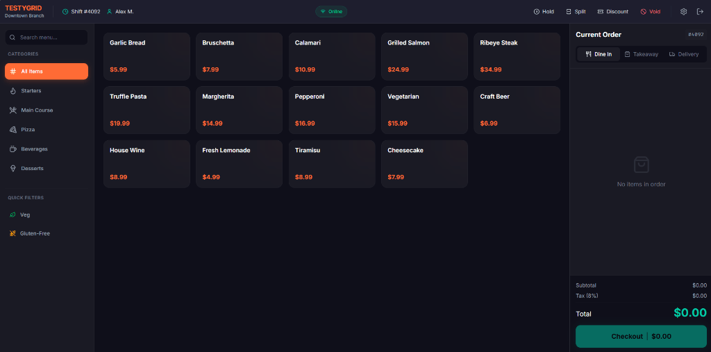The height and width of the screenshot is (352, 711).
Task: Apply a Discount to the order
Action: 612,12
